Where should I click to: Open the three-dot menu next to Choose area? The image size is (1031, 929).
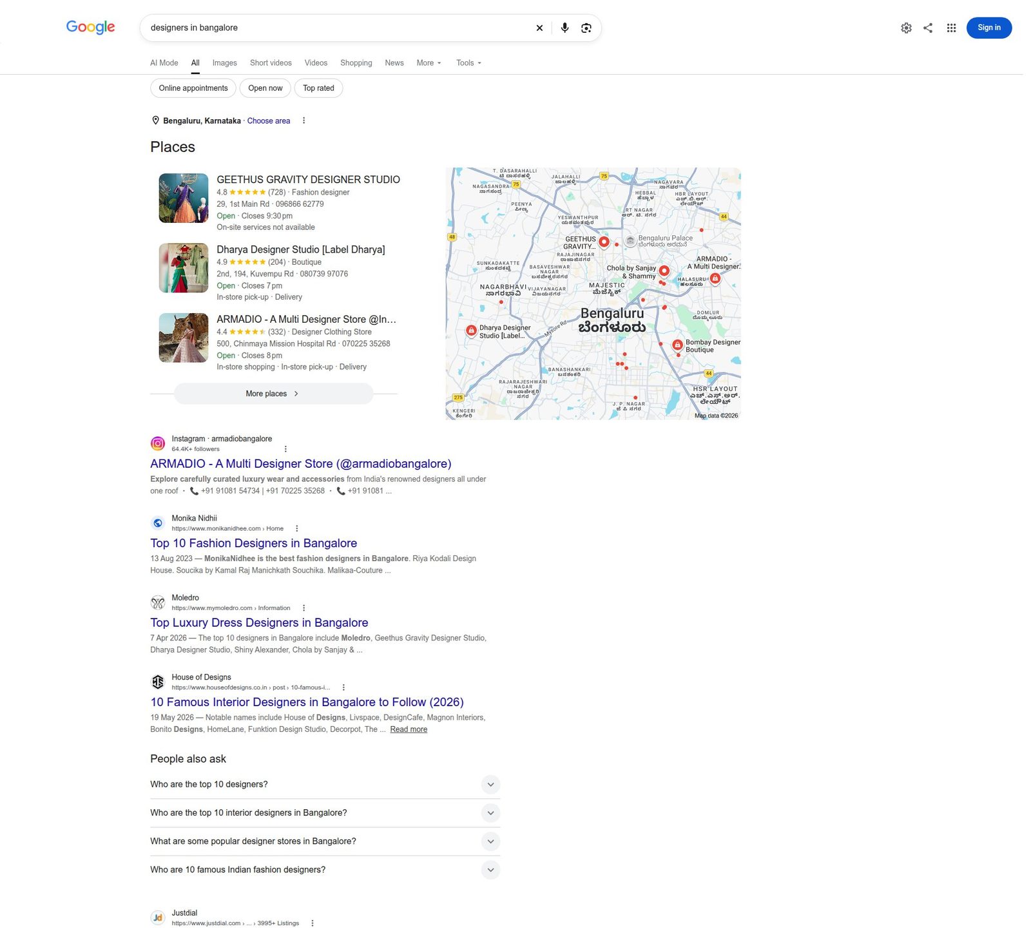tap(304, 120)
